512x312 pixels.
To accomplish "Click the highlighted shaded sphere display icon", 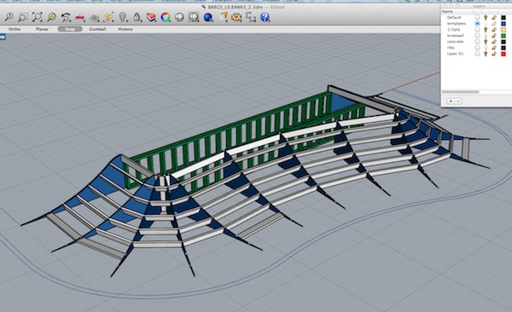I will point(194,17).
